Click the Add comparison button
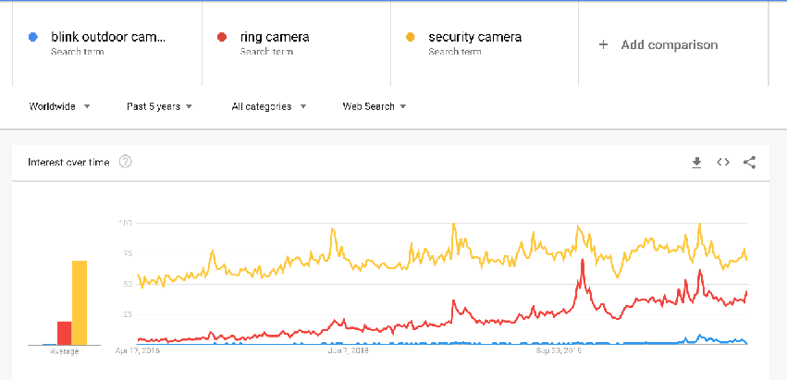The width and height of the screenshot is (787, 380). (669, 44)
